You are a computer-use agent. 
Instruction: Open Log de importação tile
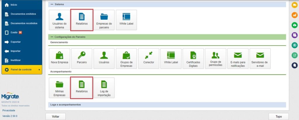click(104, 88)
